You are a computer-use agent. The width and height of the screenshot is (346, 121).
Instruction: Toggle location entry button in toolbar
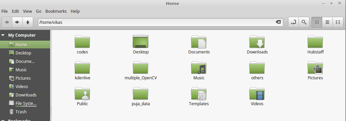click(294, 22)
